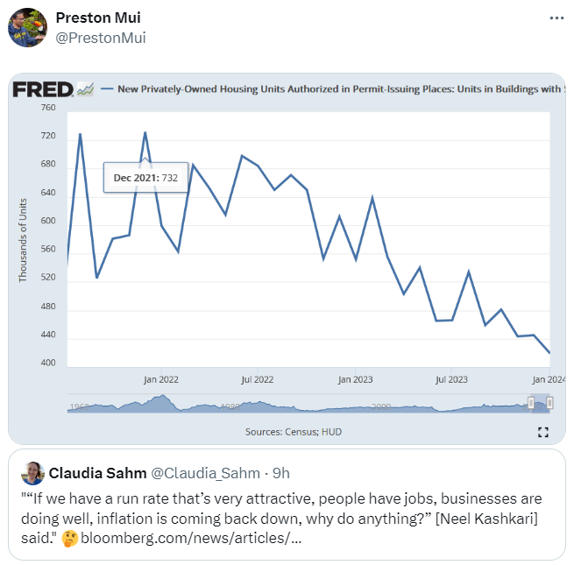Click Claudia Sahm's small profile avatar
Screen dimensions: 574x565
[x=33, y=473]
